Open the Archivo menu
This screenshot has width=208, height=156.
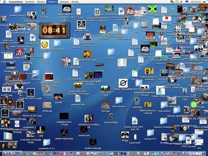pyautogui.click(x=29, y=2)
